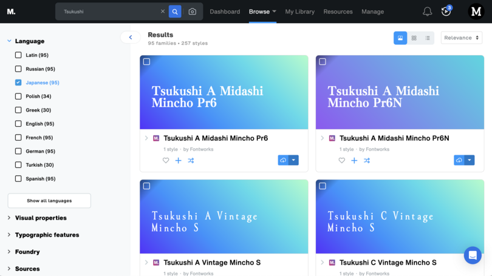Toggle the French language checkbox
Image resolution: width=492 pixels, height=276 pixels.
[18, 138]
